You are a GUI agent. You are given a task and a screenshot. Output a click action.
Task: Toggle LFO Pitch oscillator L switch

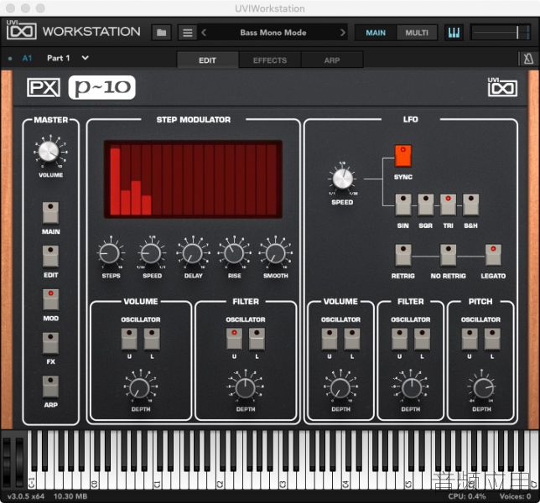(492, 339)
